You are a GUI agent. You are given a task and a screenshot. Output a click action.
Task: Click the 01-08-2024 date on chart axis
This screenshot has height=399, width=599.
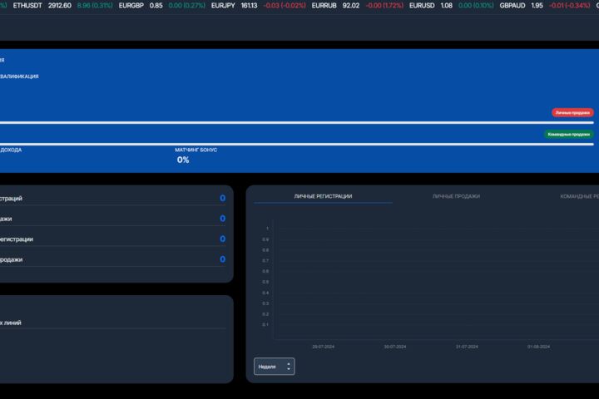[538, 347]
